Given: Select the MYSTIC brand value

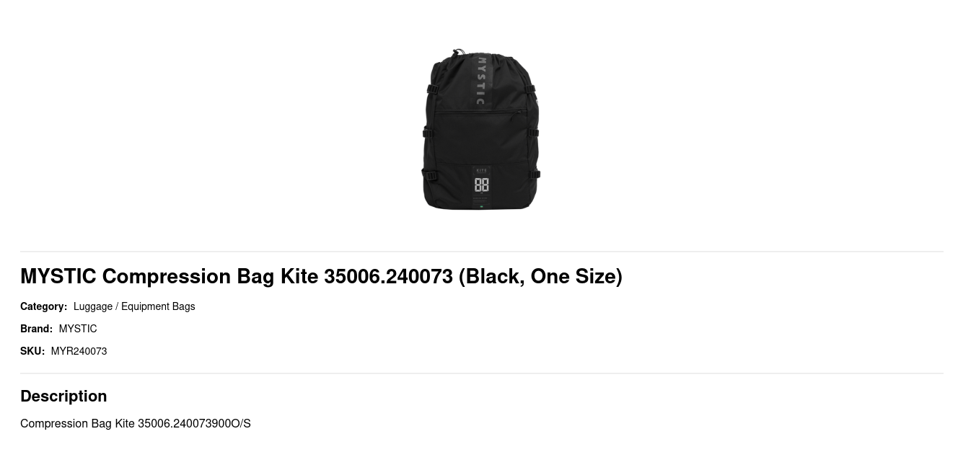Looking at the screenshot, I should pyautogui.click(x=78, y=329).
